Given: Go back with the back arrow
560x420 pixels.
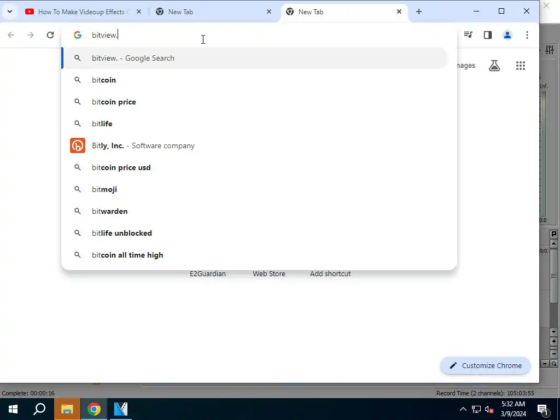Looking at the screenshot, I should click(11, 35).
